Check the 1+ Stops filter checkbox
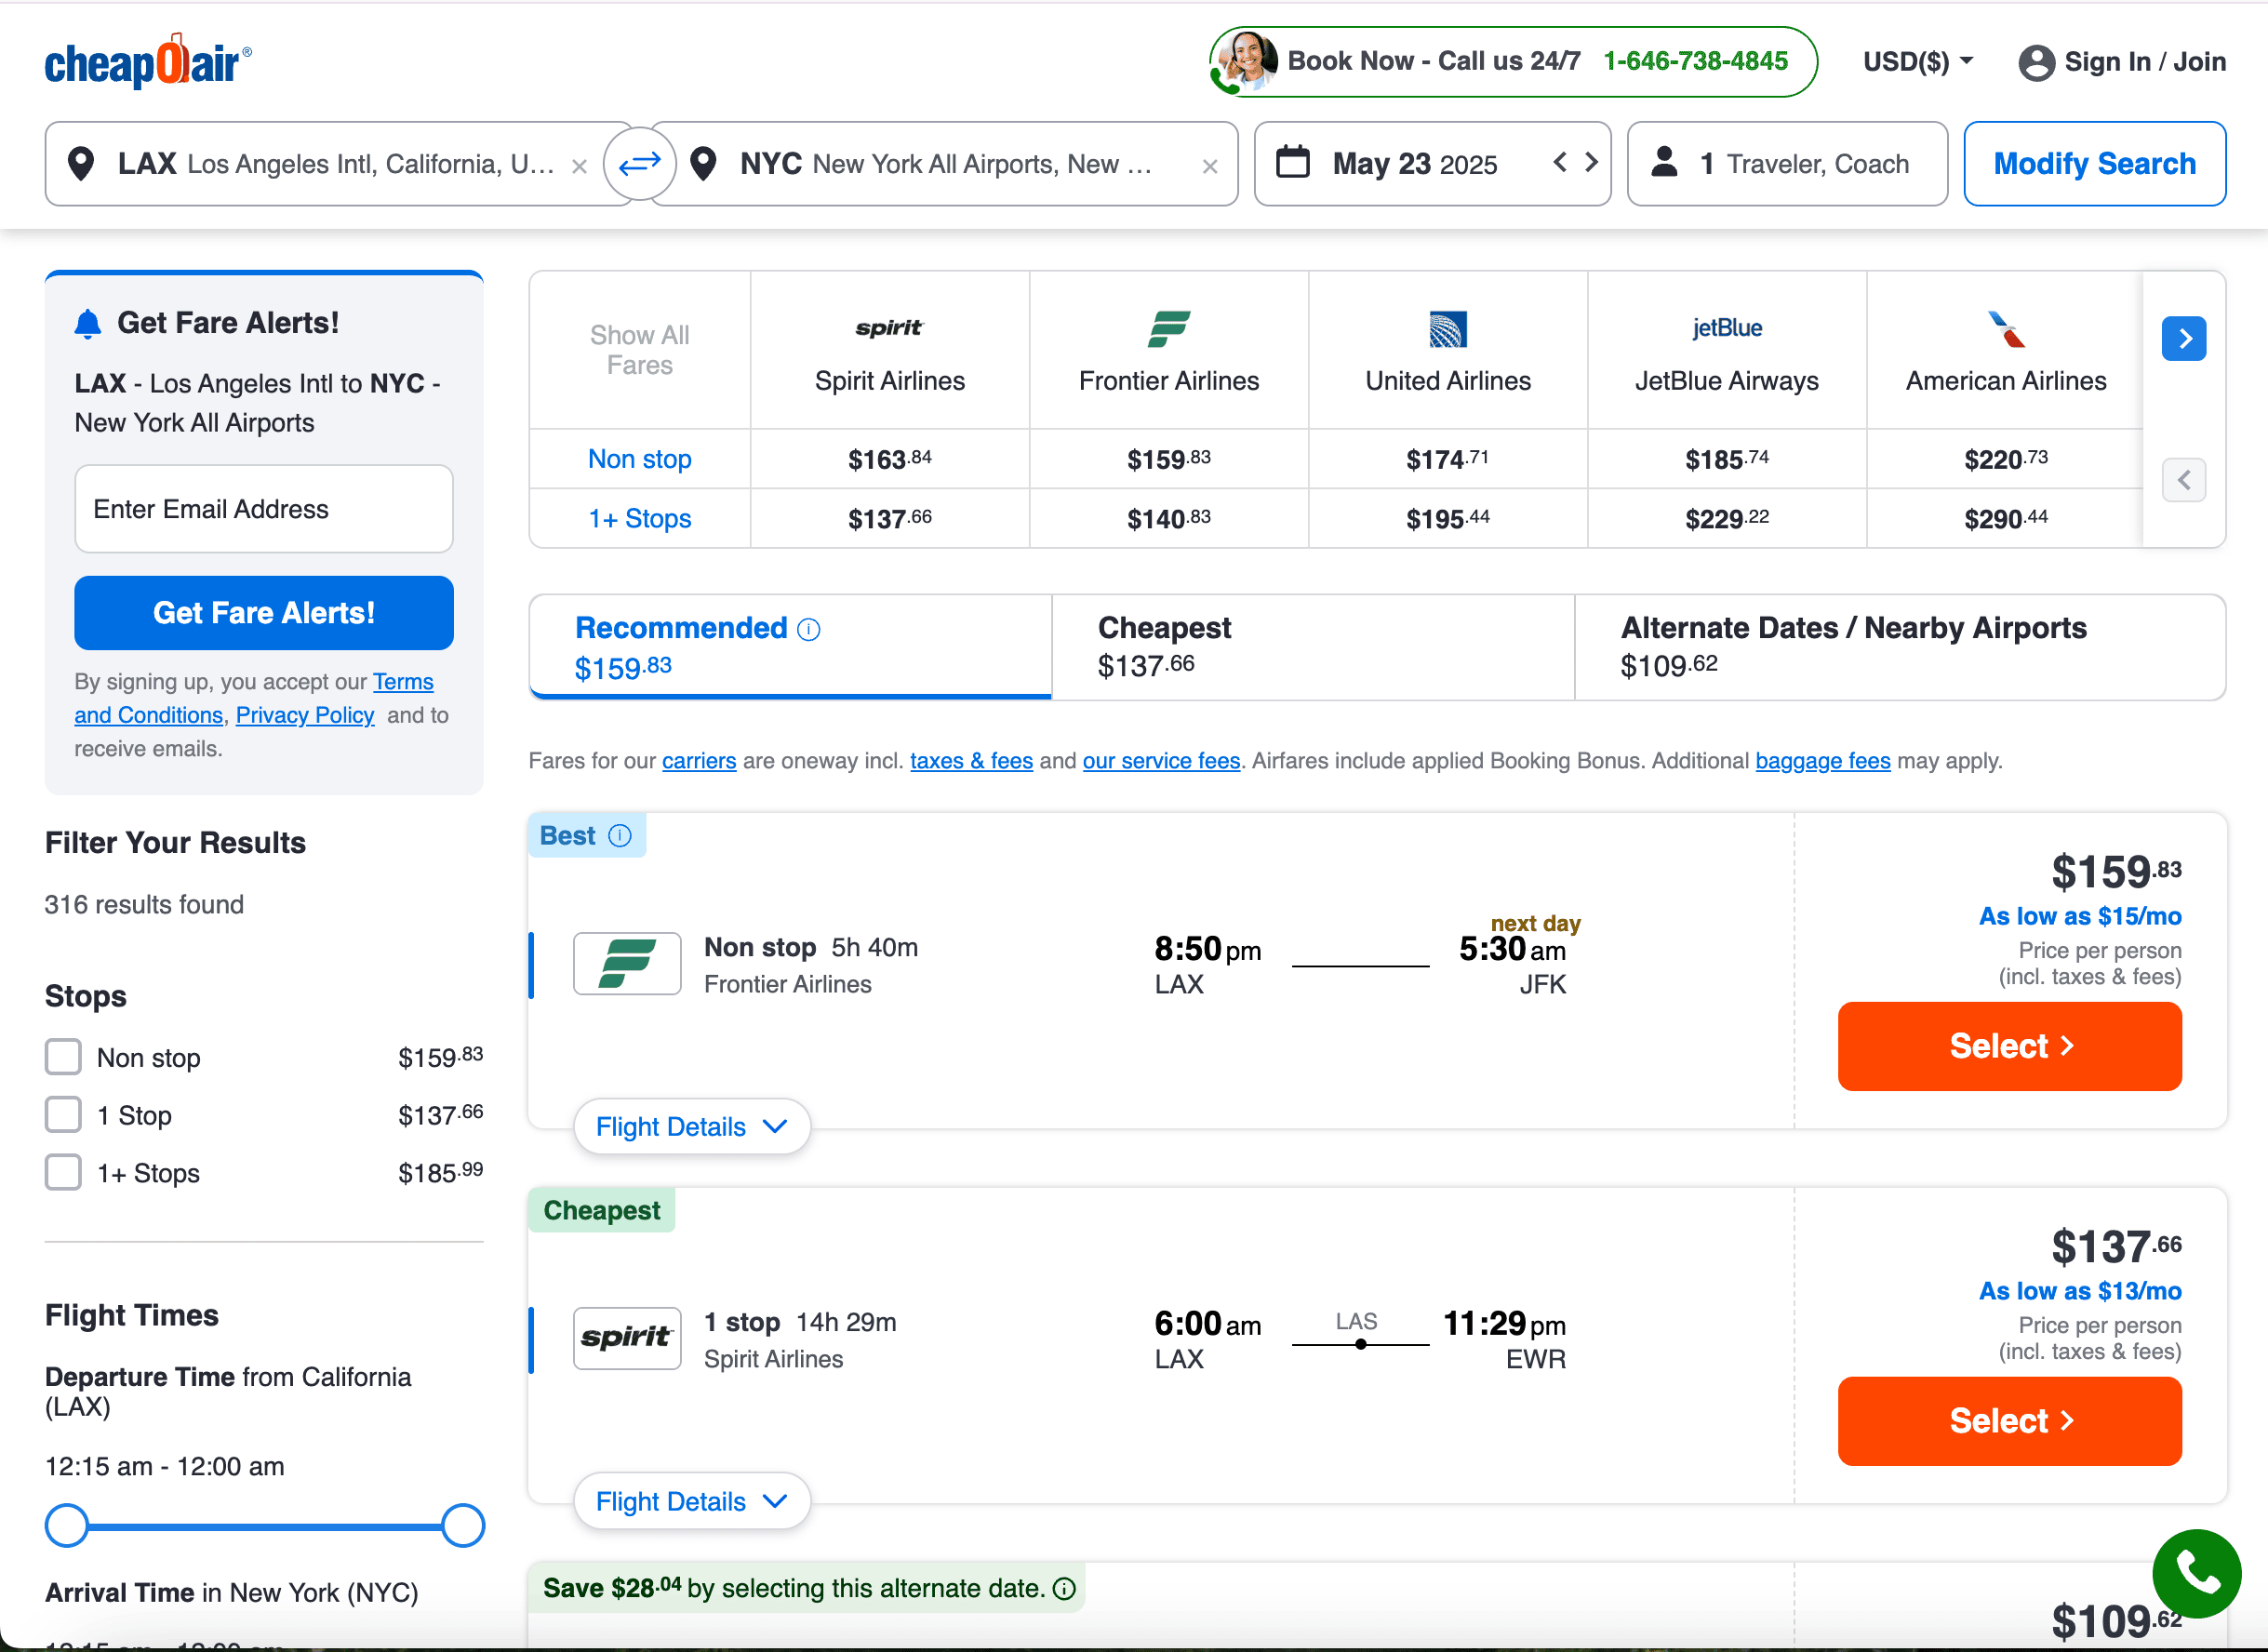The width and height of the screenshot is (2268, 1652). coord(63,1172)
